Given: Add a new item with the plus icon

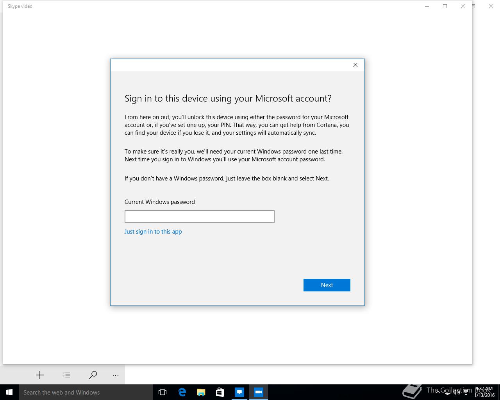Looking at the screenshot, I should (x=40, y=375).
